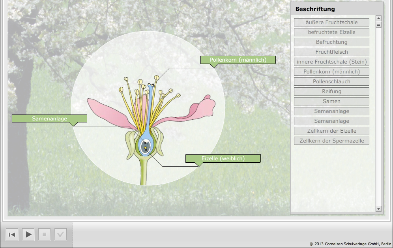Click the green 'Pollenkorn (männlich)' tag on diagram
The width and height of the screenshot is (393, 248).
point(238,60)
